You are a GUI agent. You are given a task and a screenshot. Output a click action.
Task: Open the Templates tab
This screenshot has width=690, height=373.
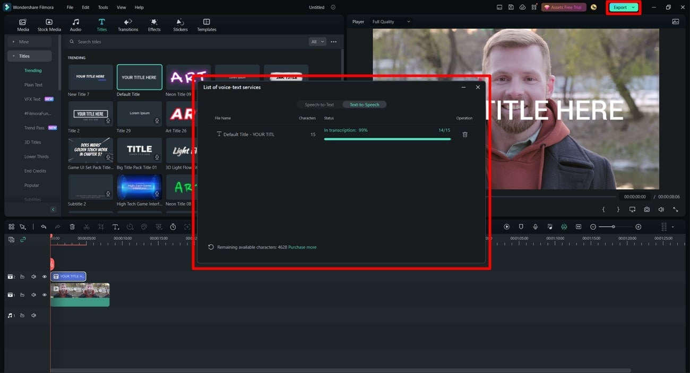tap(206, 25)
